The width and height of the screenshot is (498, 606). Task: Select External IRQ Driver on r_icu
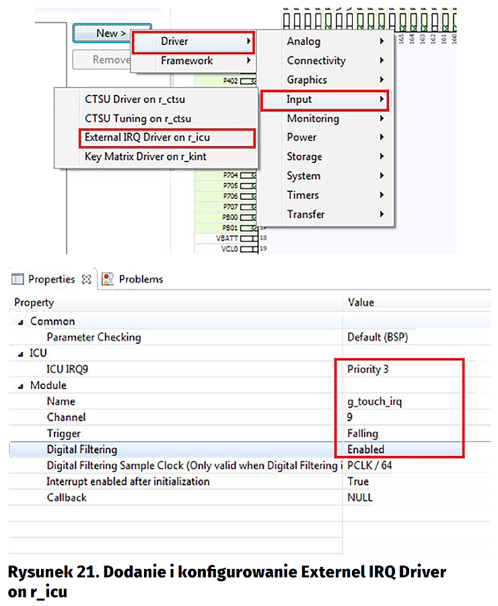pyautogui.click(x=156, y=137)
